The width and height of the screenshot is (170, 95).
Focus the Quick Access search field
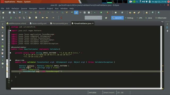93,18
